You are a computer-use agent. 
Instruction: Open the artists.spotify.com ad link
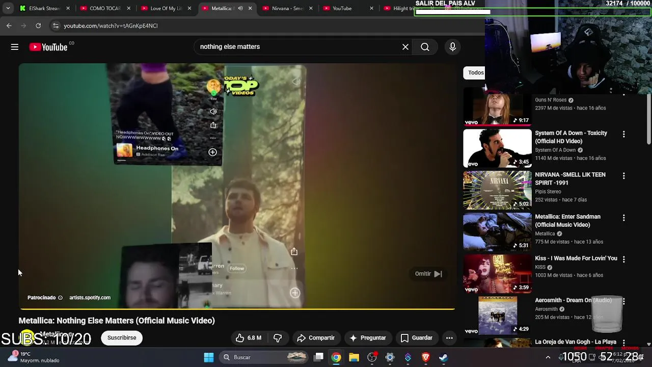pos(90,298)
